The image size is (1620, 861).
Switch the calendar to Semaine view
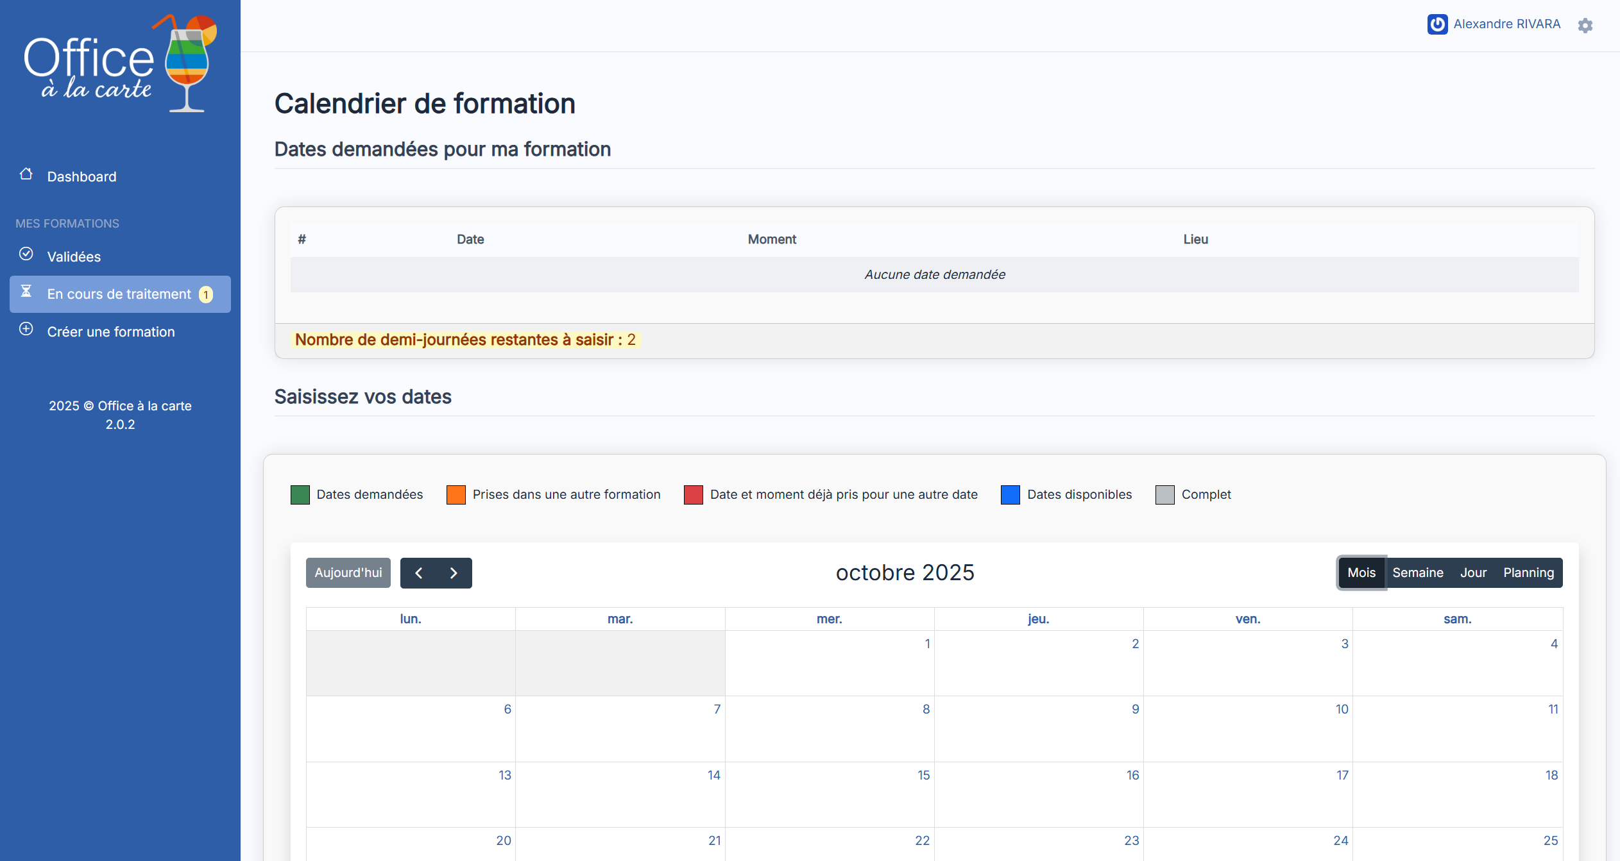[x=1417, y=573]
